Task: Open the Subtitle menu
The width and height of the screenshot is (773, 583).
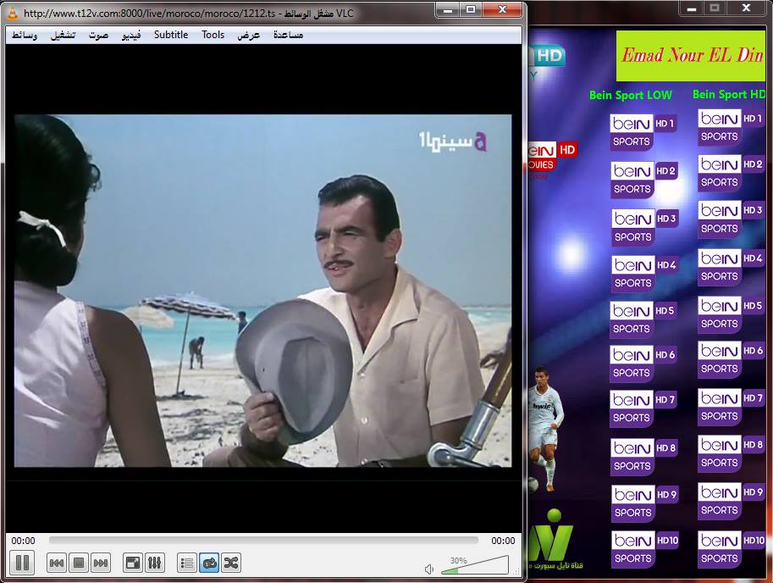Action: click(171, 35)
